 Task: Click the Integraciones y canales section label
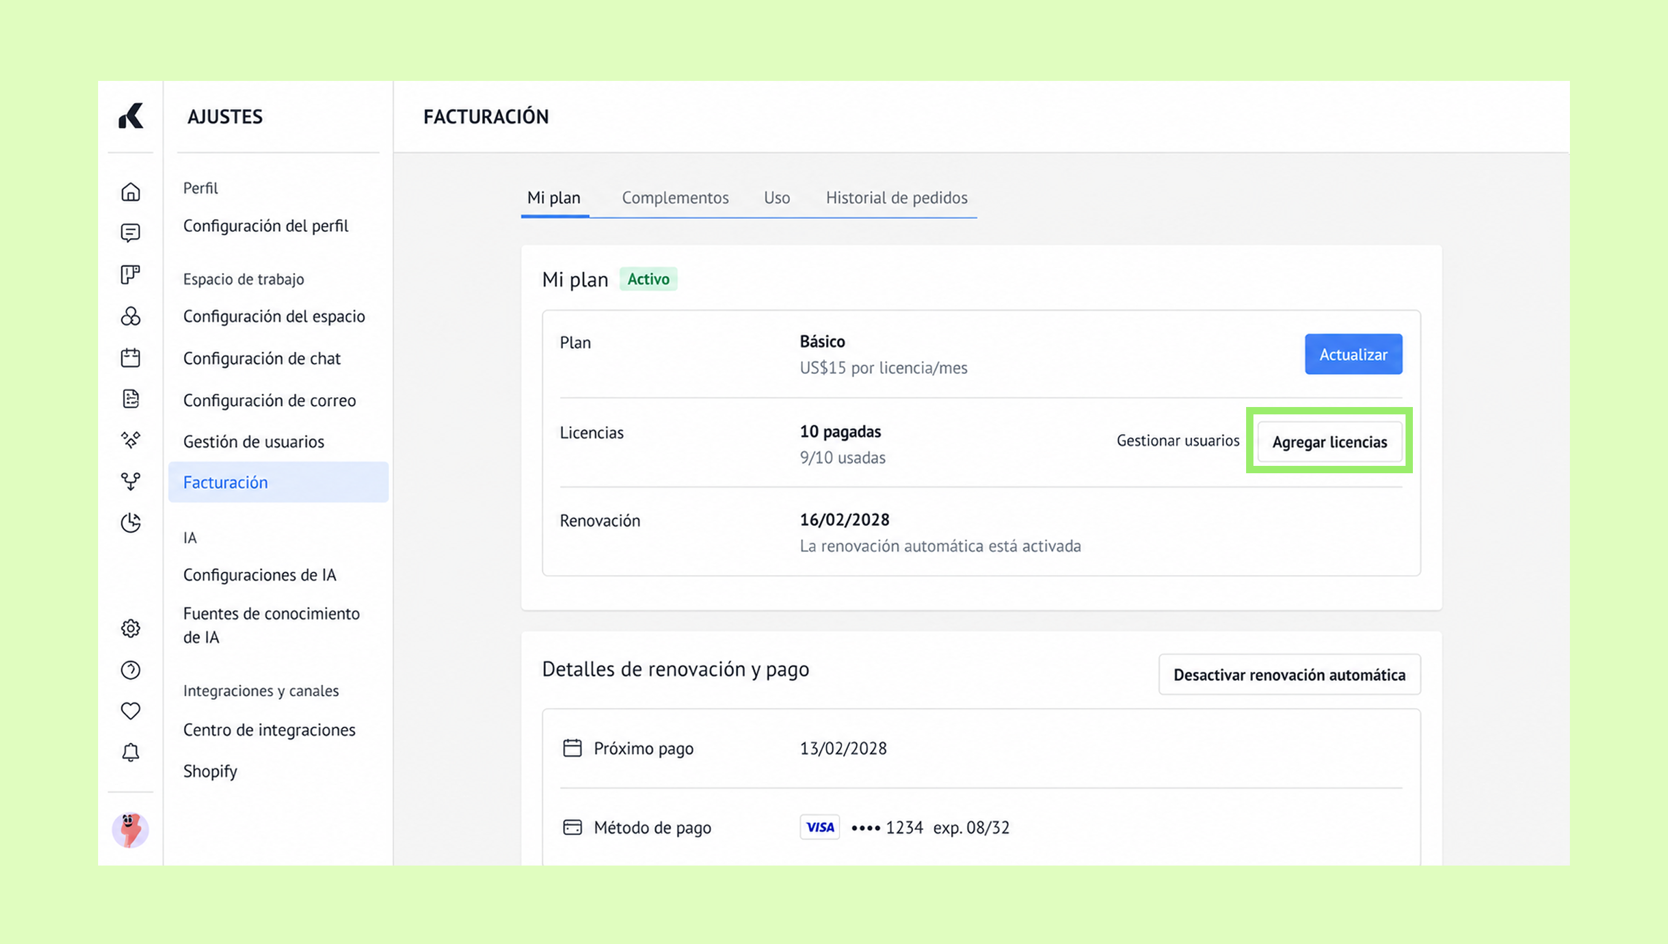[x=261, y=691]
